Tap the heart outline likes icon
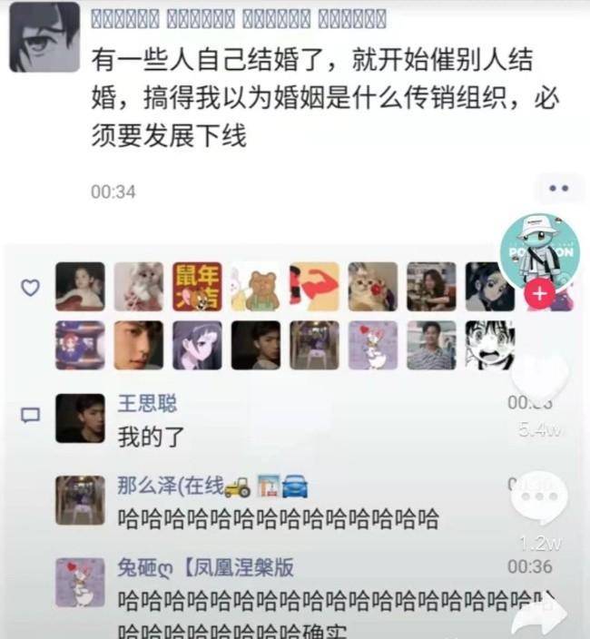The image size is (590, 639). pyautogui.click(x=30, y=288)
